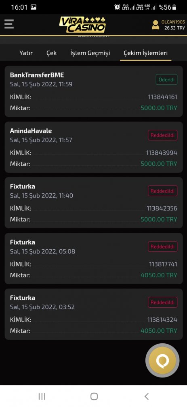Switch to the Yatır tab

[26, 53]
